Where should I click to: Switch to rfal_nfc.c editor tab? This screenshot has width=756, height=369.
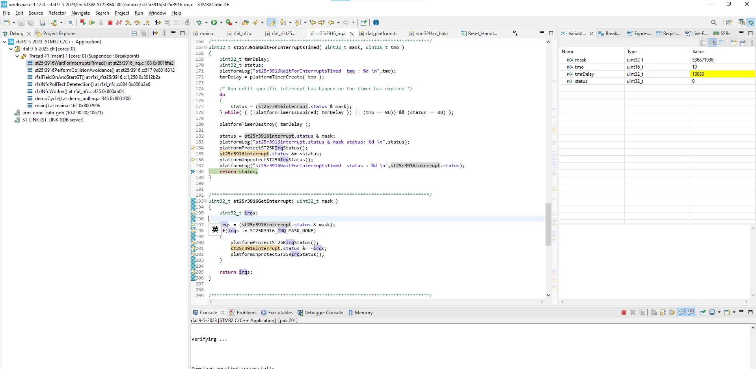click(x=240, y=34)
